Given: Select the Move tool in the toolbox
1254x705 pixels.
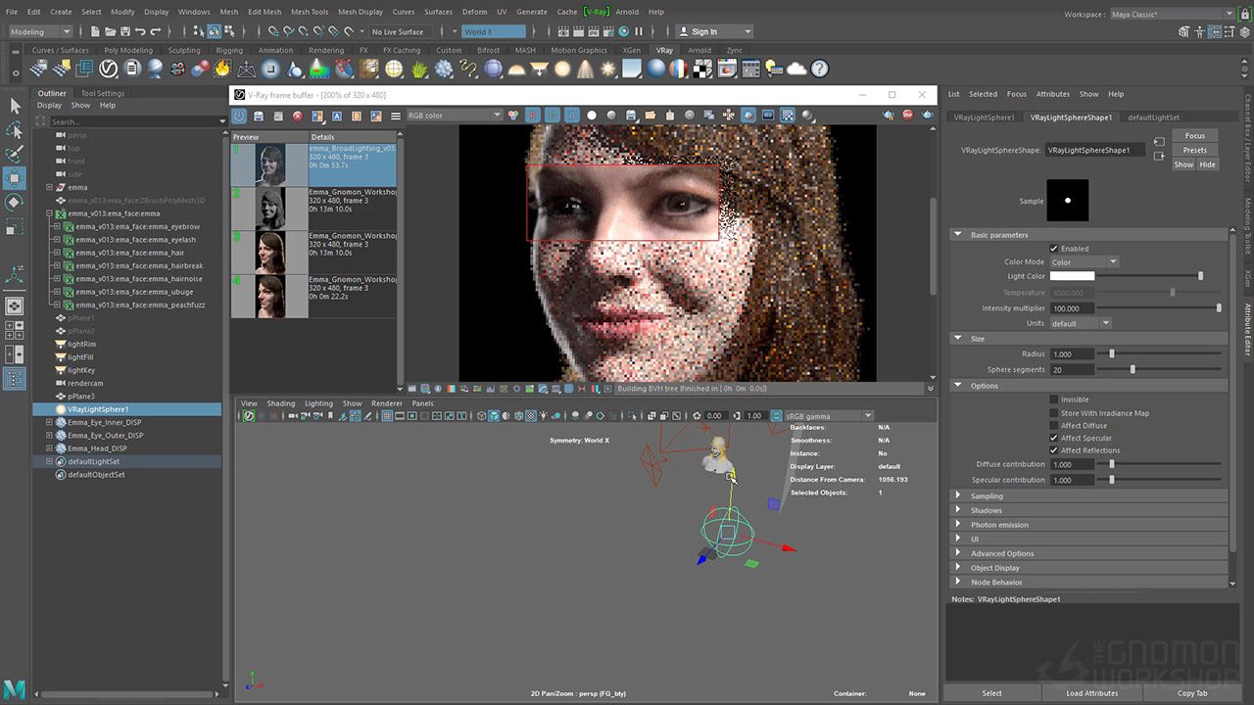Looking at the screenshot, I should tap(15, 178).
